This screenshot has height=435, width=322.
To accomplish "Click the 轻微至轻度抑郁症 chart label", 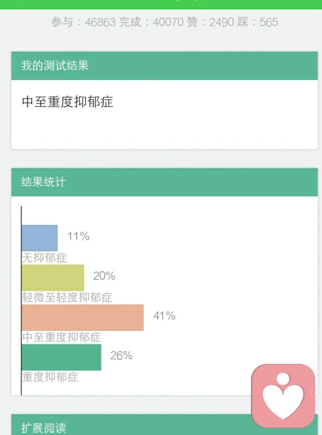I will [x=67, y=297].
